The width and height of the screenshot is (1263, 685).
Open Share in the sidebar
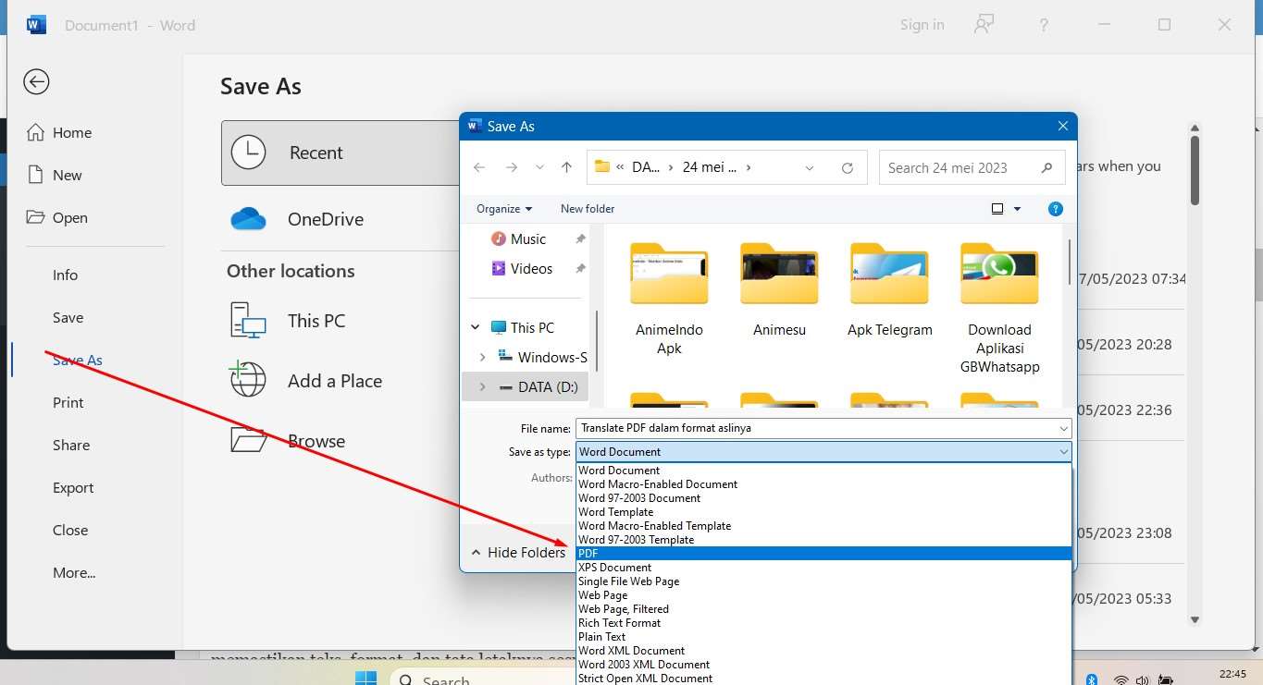[71, 445]
